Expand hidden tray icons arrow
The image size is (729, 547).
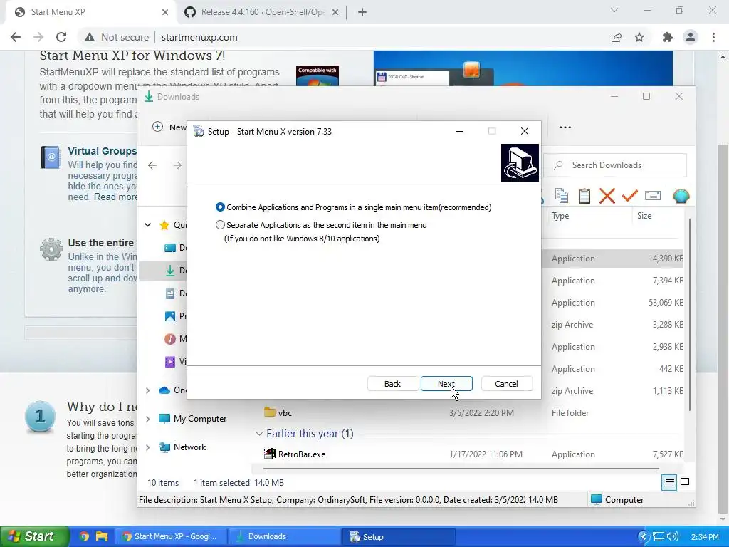pos(644,536)
